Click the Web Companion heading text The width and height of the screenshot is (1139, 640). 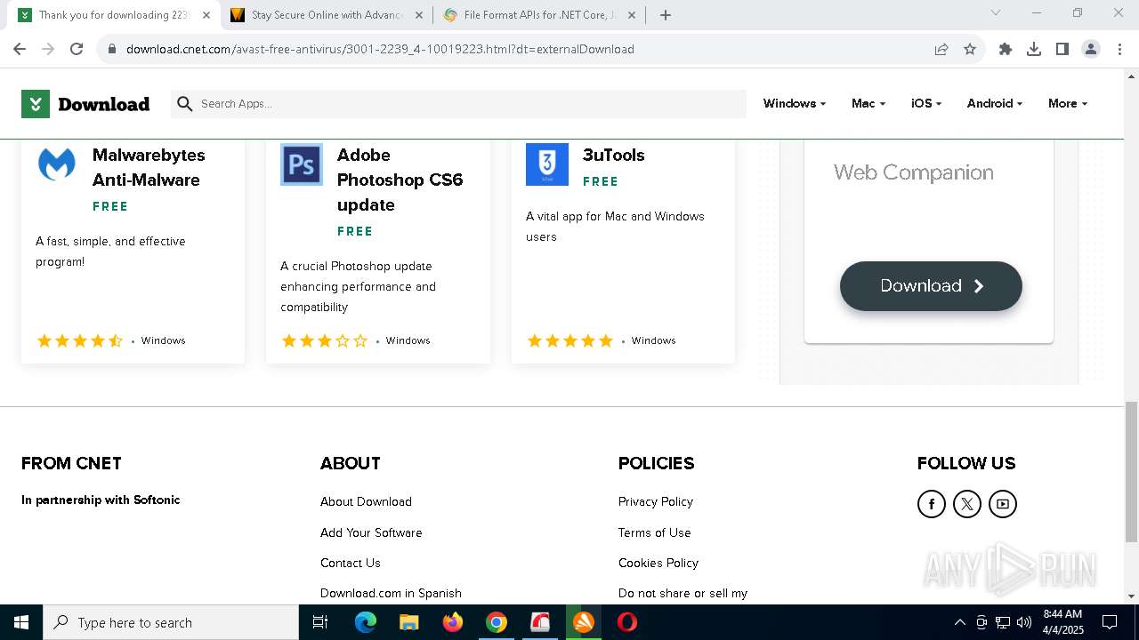click(x=913, y=172)
